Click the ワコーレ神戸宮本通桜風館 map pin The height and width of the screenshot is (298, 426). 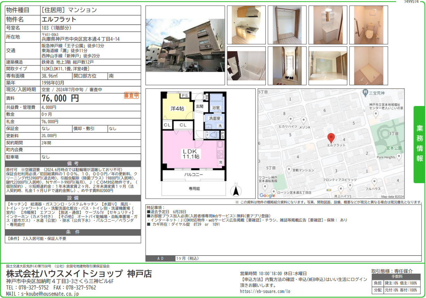[x=265, y=187]
